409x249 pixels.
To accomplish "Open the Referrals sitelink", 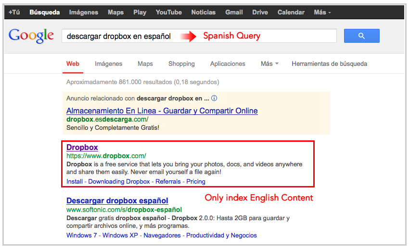I will pos(168,182).
